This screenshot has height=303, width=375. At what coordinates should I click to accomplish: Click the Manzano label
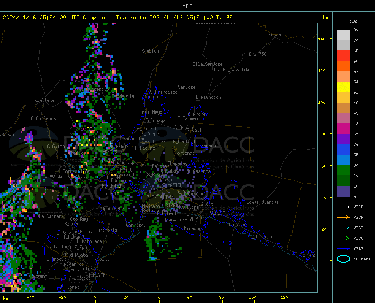tap(38, 276)
